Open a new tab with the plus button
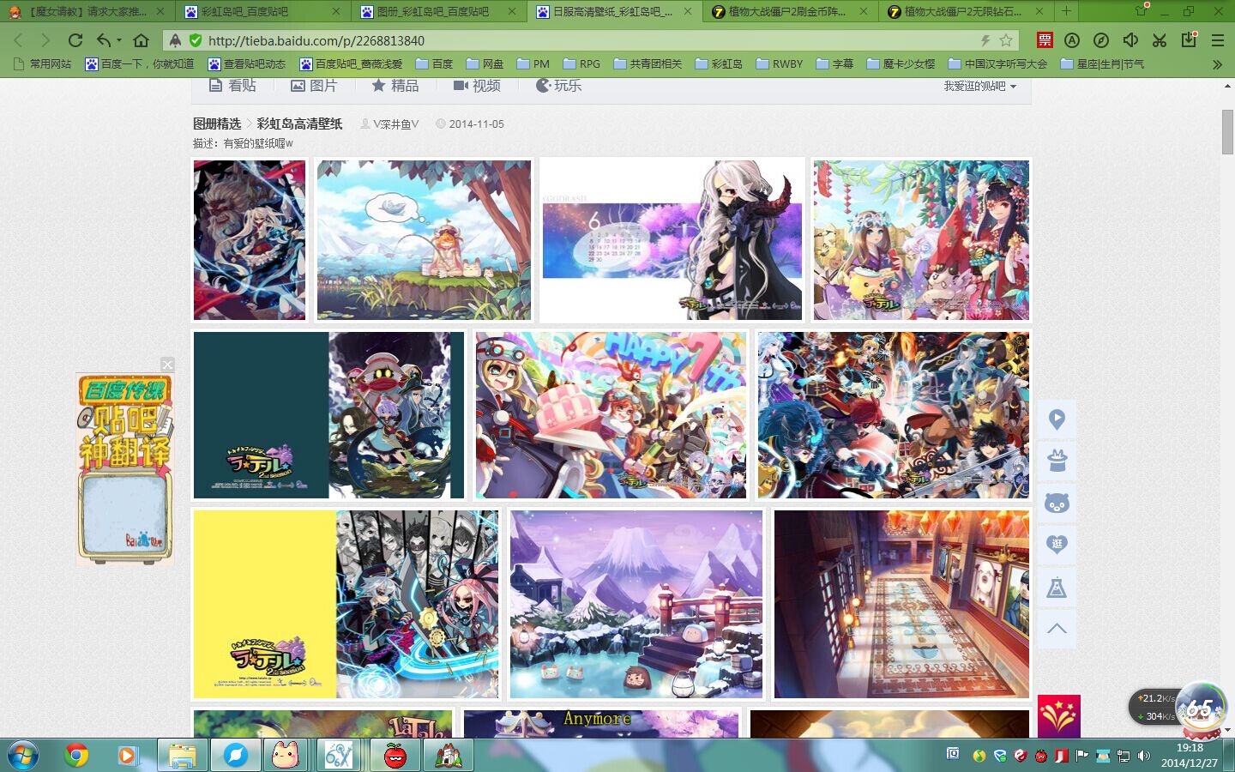The height and width of the screenshot is (772, 1235). [x=1066, y=11]
